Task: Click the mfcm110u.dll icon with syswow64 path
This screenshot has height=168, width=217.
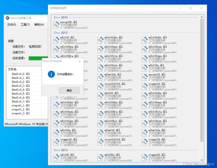Action: click(x=100, y=77)
